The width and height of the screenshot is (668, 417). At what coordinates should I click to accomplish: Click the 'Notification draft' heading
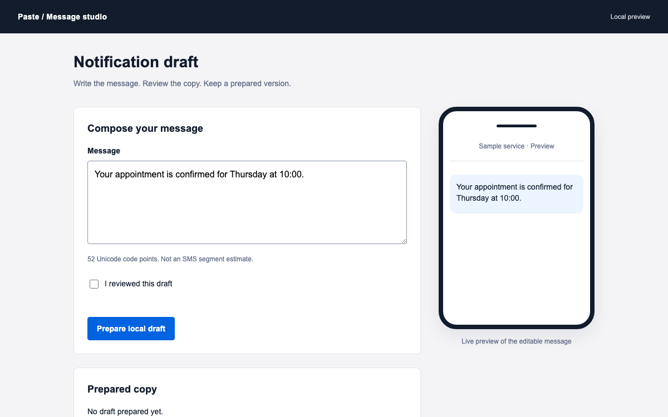[136, 62]
